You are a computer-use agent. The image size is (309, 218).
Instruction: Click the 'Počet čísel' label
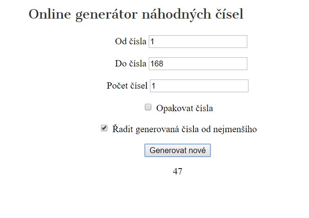(127, 86)
